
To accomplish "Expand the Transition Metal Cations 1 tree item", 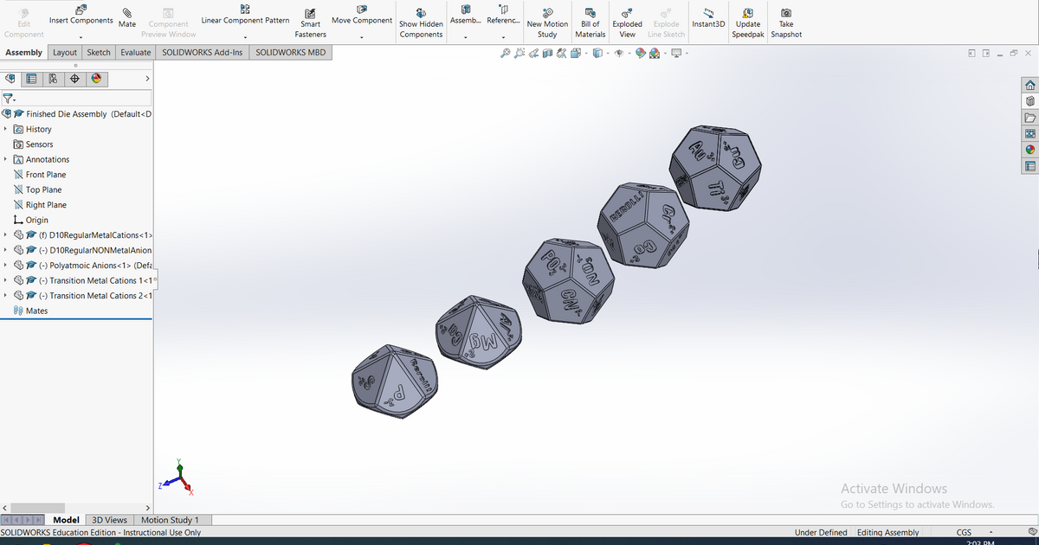I will coord(5,280).
